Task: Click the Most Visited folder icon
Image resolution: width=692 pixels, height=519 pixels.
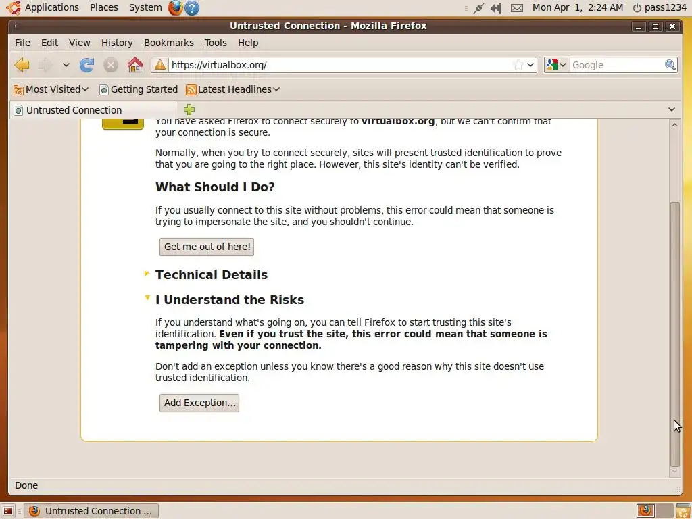Action: 18,90
